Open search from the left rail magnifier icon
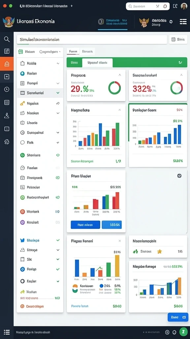The height and width of the screenshot is (339, 190). coord(7,39)
